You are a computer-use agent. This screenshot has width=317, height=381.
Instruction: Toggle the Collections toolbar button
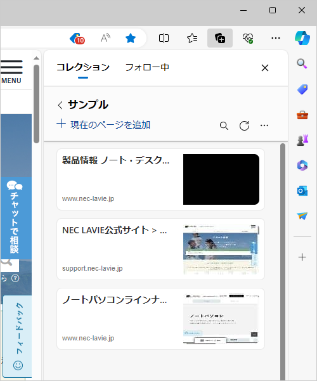220,38
